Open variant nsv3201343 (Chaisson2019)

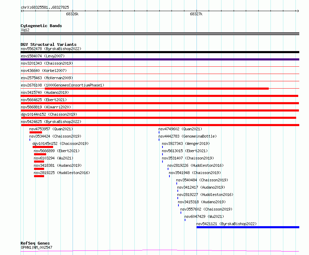(x=47, y=63)
